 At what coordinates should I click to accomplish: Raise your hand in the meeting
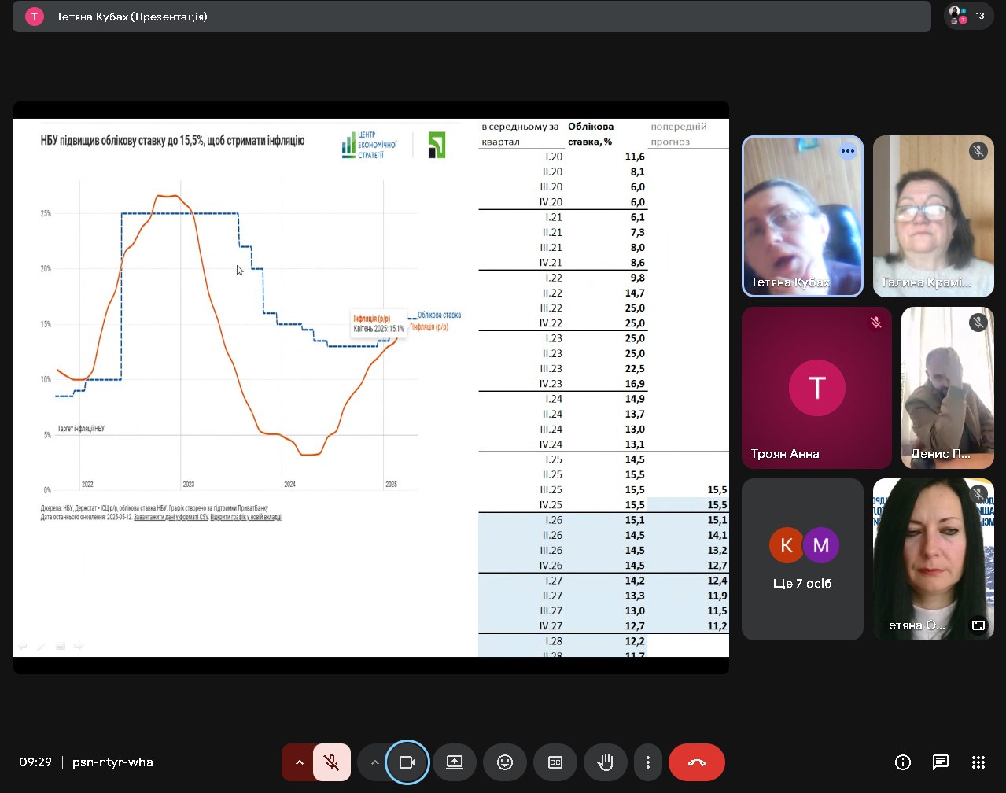(605, 762)
